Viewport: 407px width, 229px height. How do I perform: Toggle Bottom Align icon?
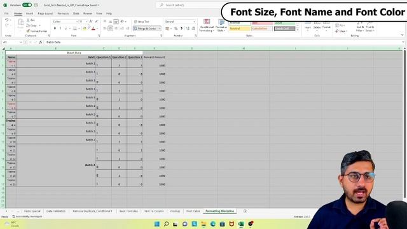tap(116, 22)
